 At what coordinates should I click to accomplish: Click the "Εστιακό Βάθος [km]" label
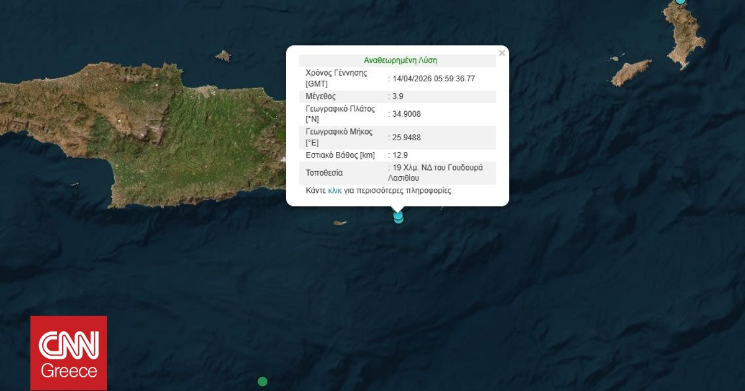[340, 155]
